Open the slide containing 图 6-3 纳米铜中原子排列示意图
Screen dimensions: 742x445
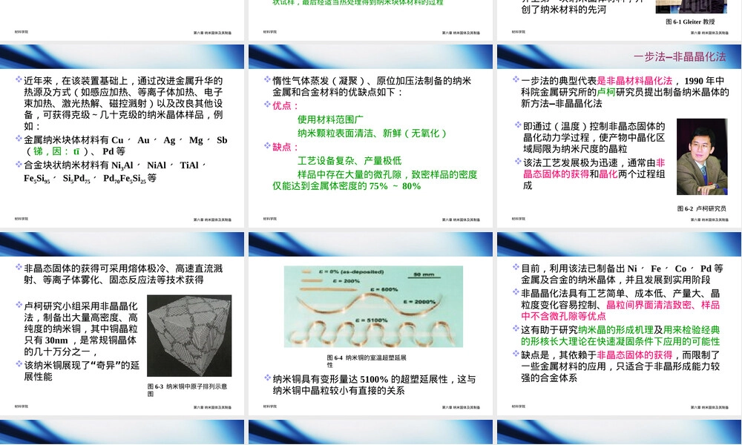(122, 323)
